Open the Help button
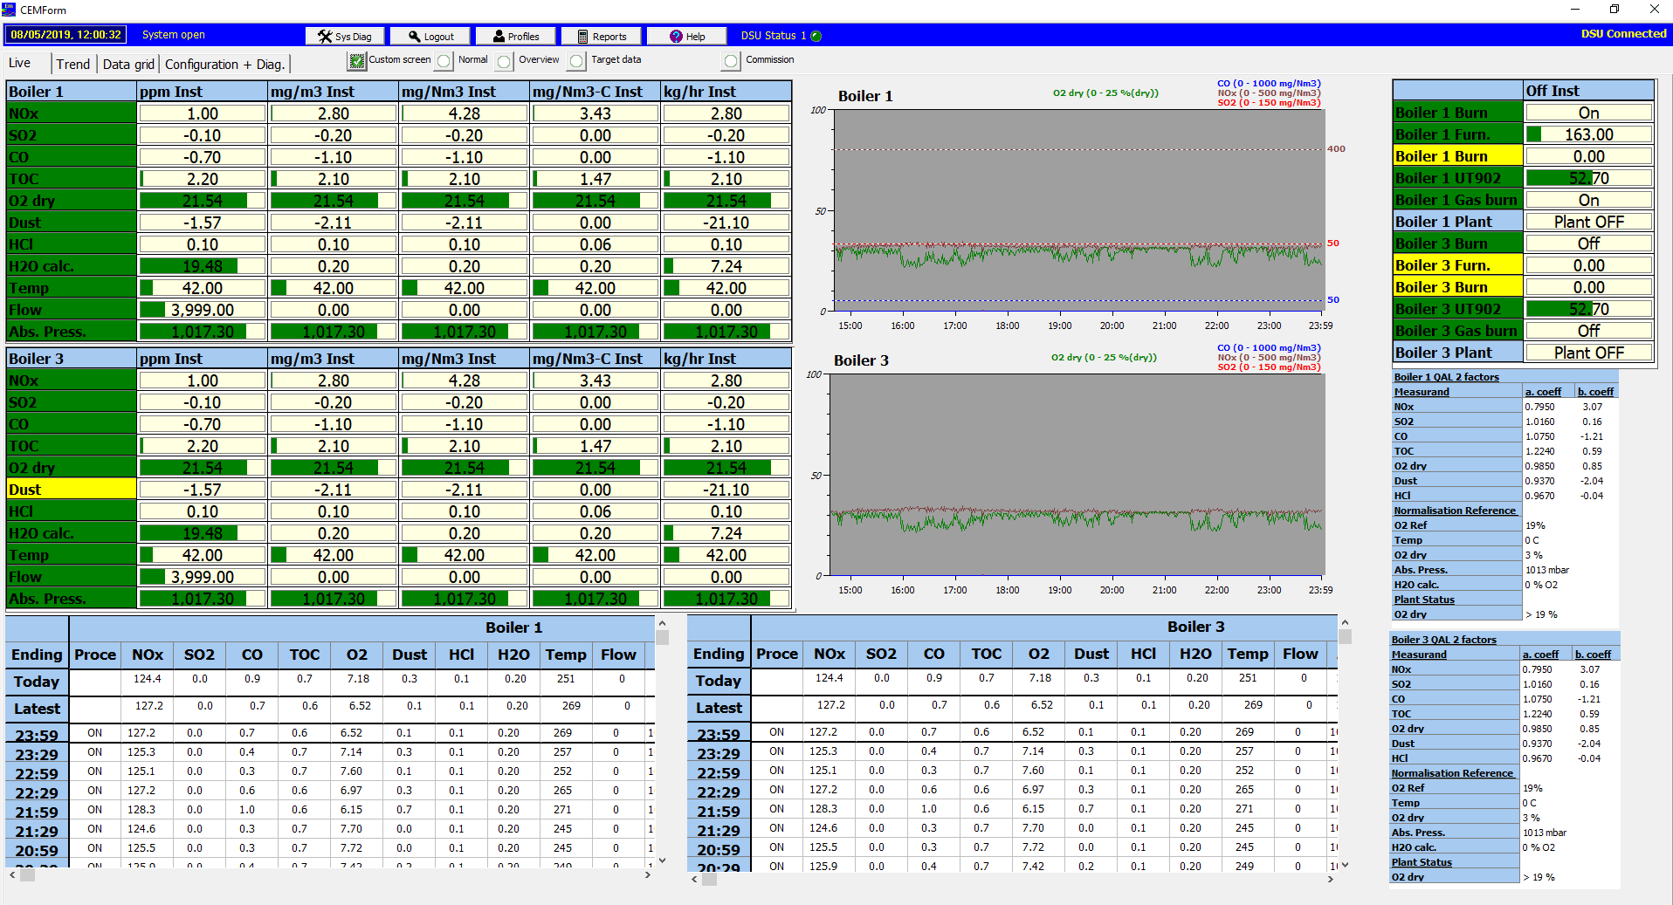This screenshot has height=905, width=1673. pos(686,36)
